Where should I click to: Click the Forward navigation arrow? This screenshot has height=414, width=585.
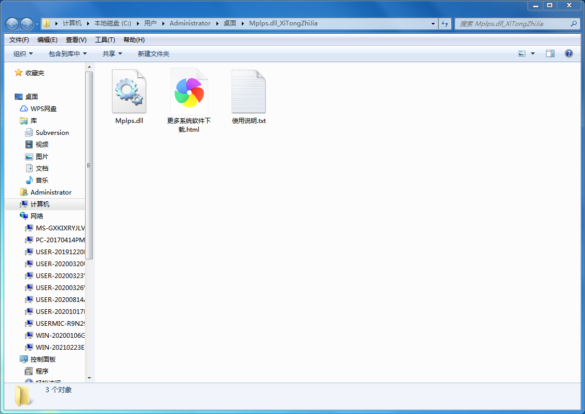click(x=26, y=24)
